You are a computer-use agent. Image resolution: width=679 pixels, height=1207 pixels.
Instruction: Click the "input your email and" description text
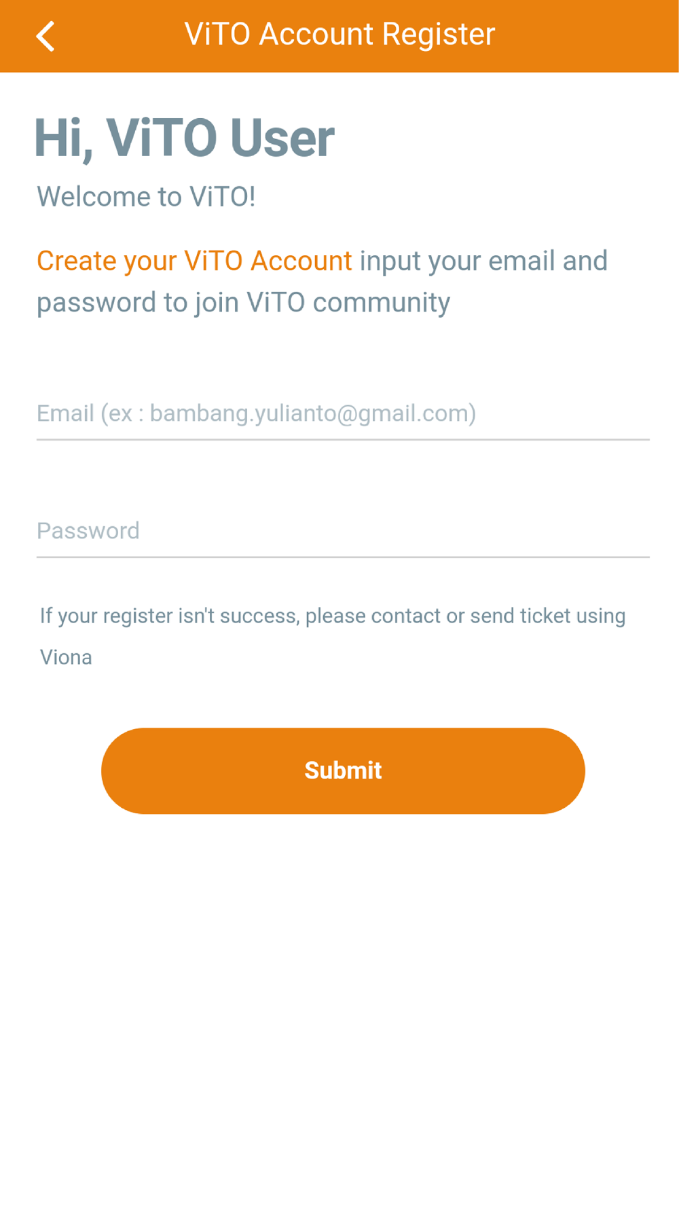pos(483,261)
